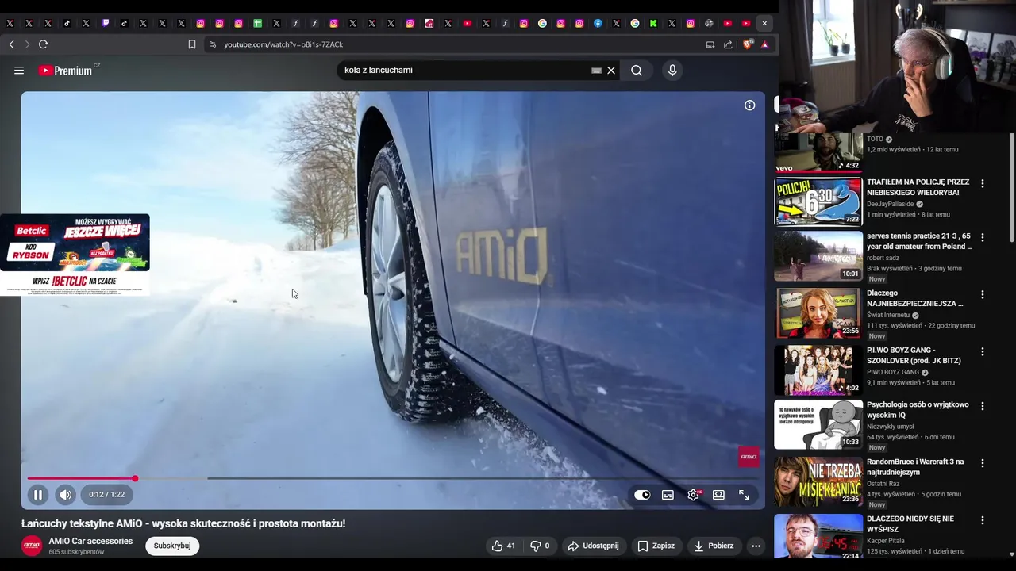Dislike the video with thumbs down

(x=540, y=546)
